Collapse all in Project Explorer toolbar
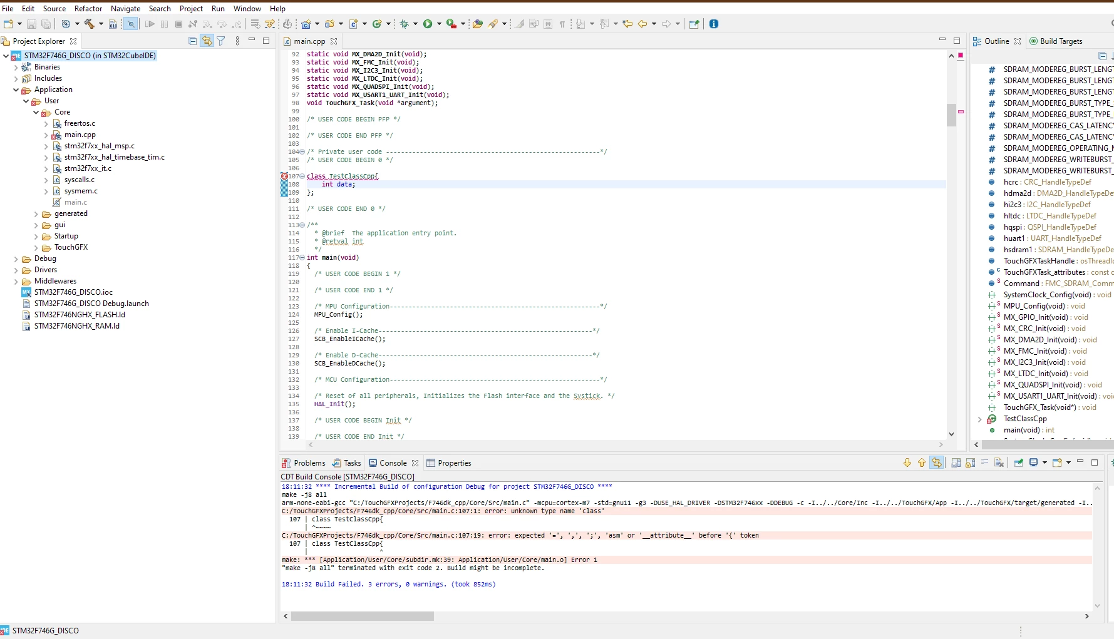Image resolution: width=1114 pixels, height=639 pixels. coord(193,41)
